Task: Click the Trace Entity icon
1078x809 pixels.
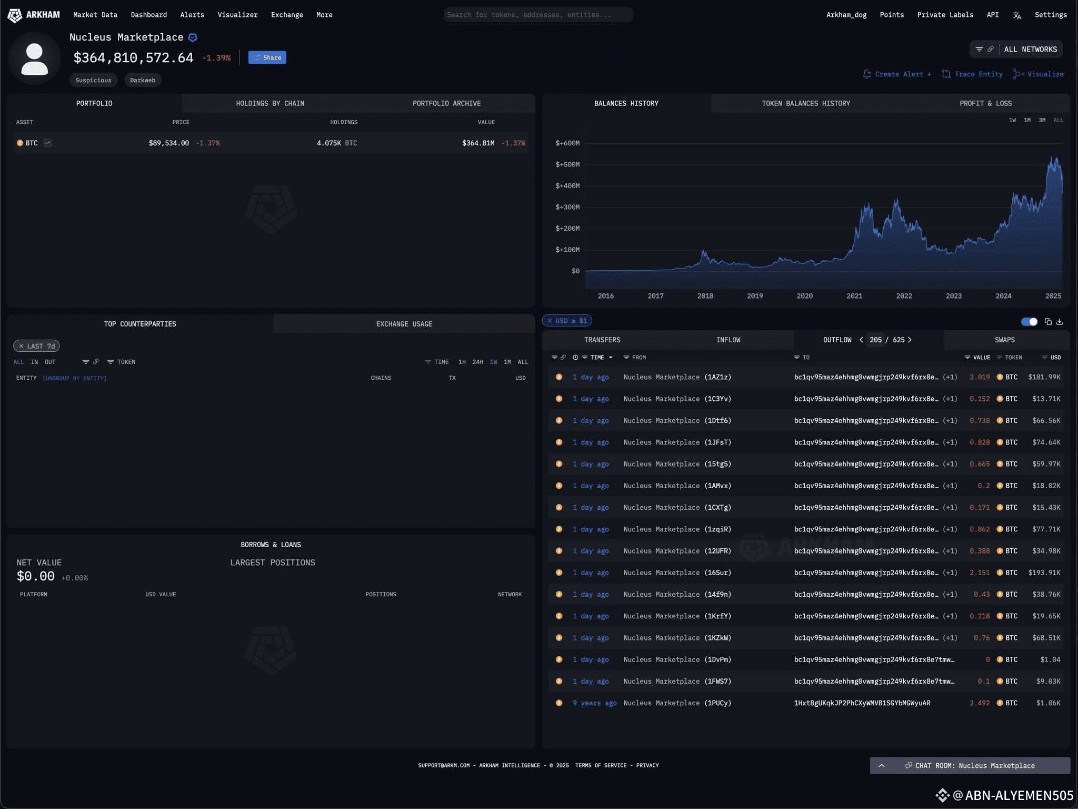Action: pyautogui.click(x=946, y=74)
